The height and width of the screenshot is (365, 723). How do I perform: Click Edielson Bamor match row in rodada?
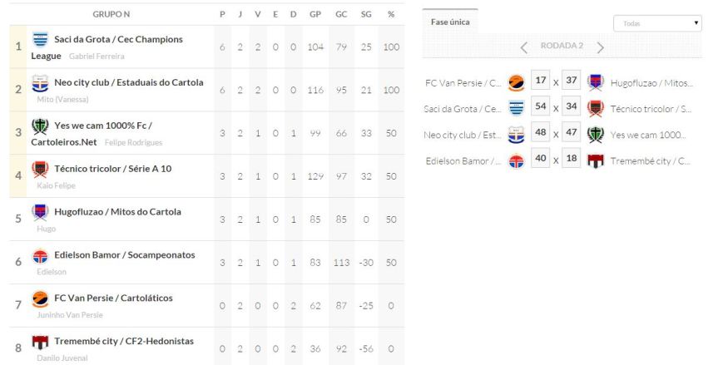pos(463,161)
